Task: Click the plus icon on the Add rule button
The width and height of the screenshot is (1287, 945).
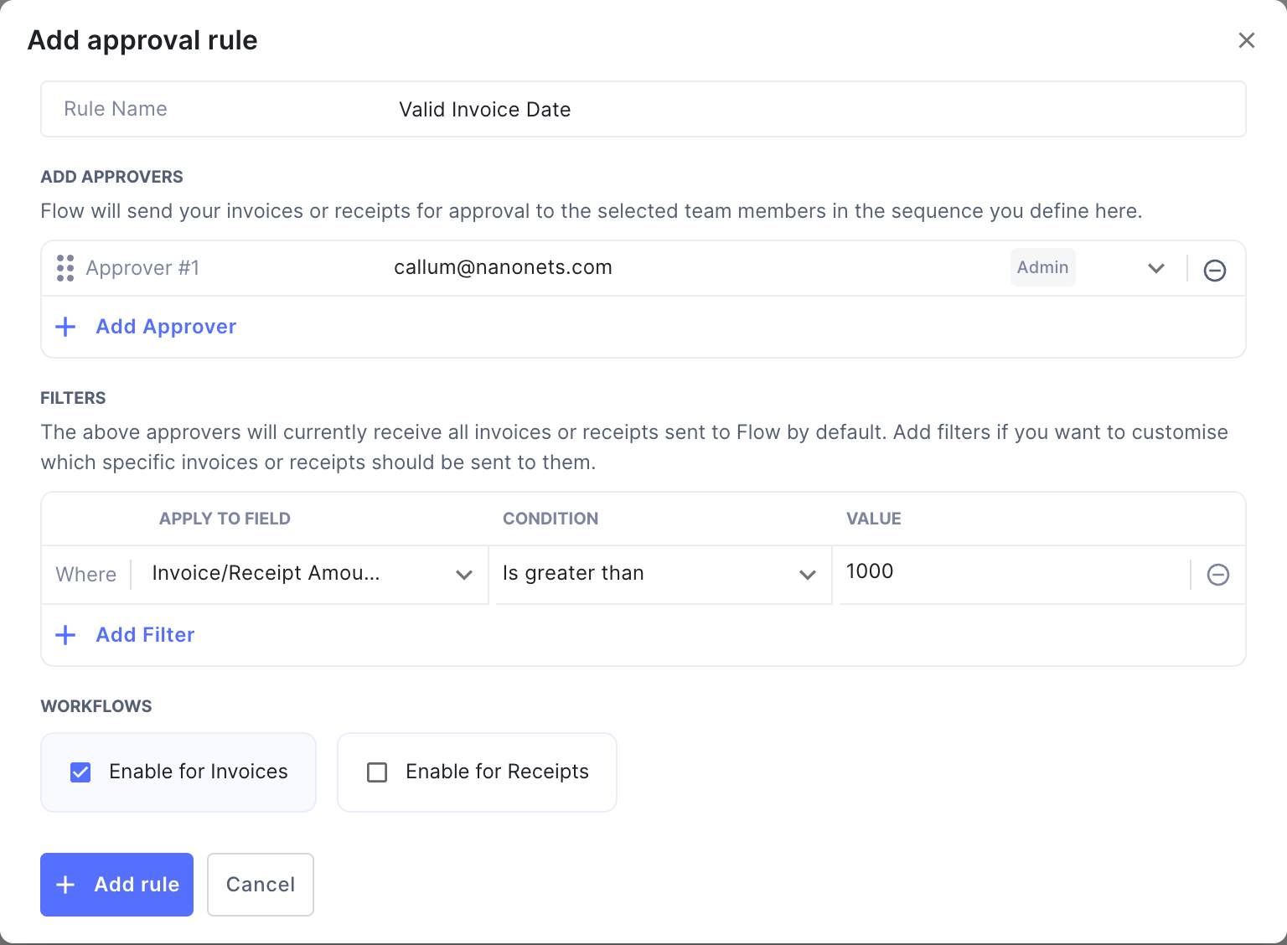Action: tap(65, 885)
